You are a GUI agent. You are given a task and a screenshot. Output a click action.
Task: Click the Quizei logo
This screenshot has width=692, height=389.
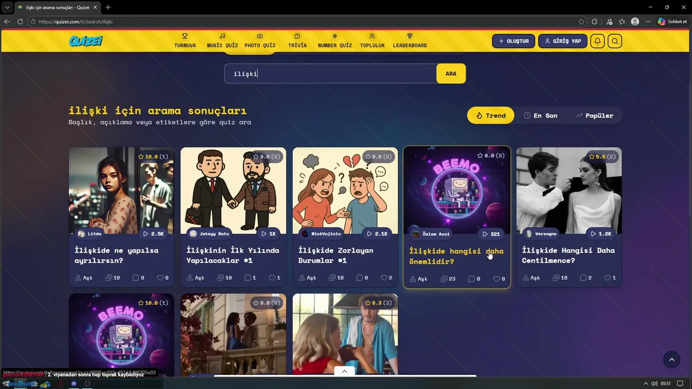85,41
